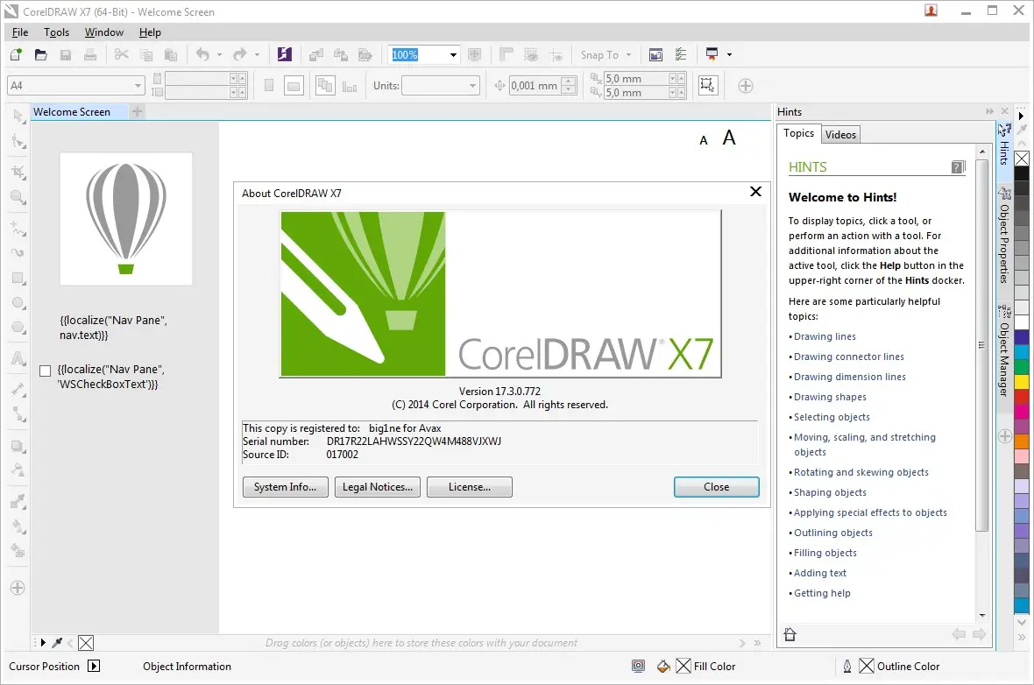Click the Print icon in toolbar
This screenshot has height=685, width=1034.
tap(90, 54)
